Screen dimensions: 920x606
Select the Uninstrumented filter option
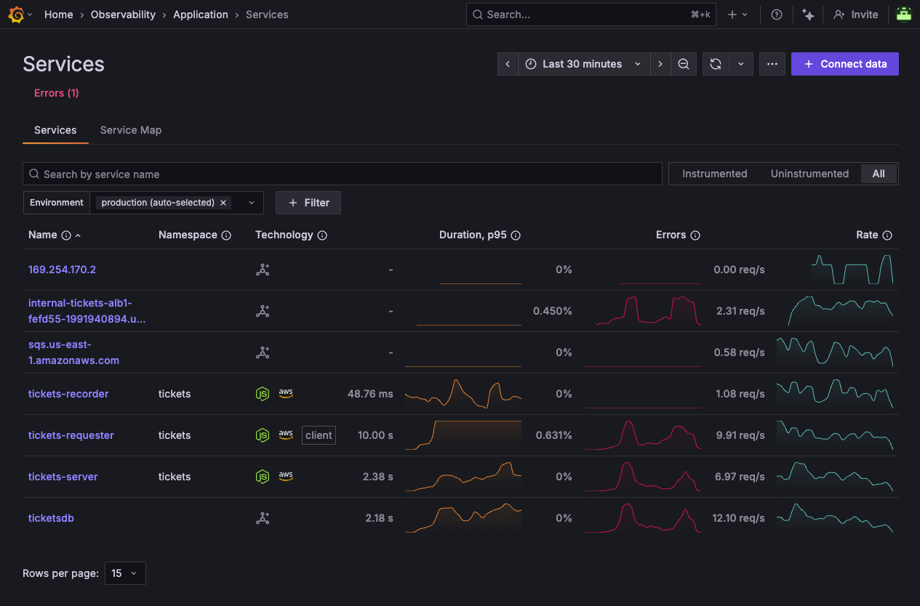[x=809, y=174]
